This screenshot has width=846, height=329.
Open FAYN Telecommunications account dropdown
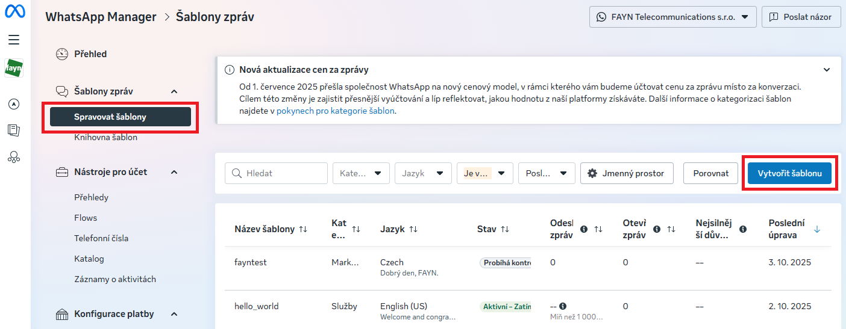(672, 17)
